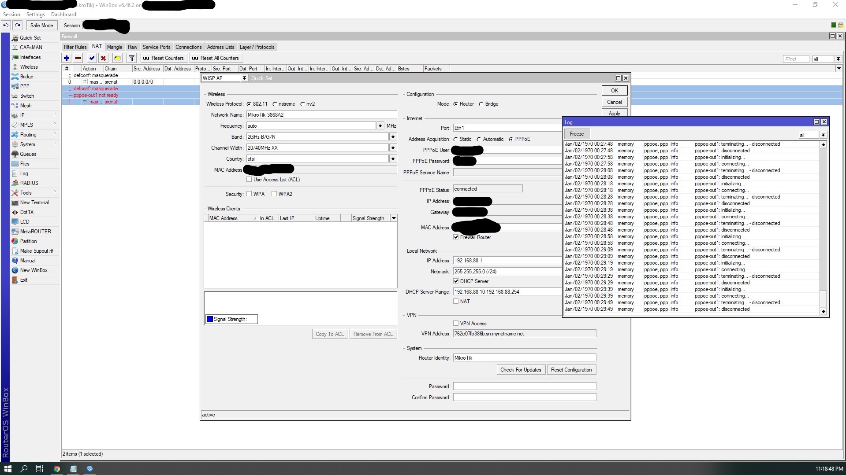Open Queues from sidebar
Screen dimensions: 846x475
[28, 154]
